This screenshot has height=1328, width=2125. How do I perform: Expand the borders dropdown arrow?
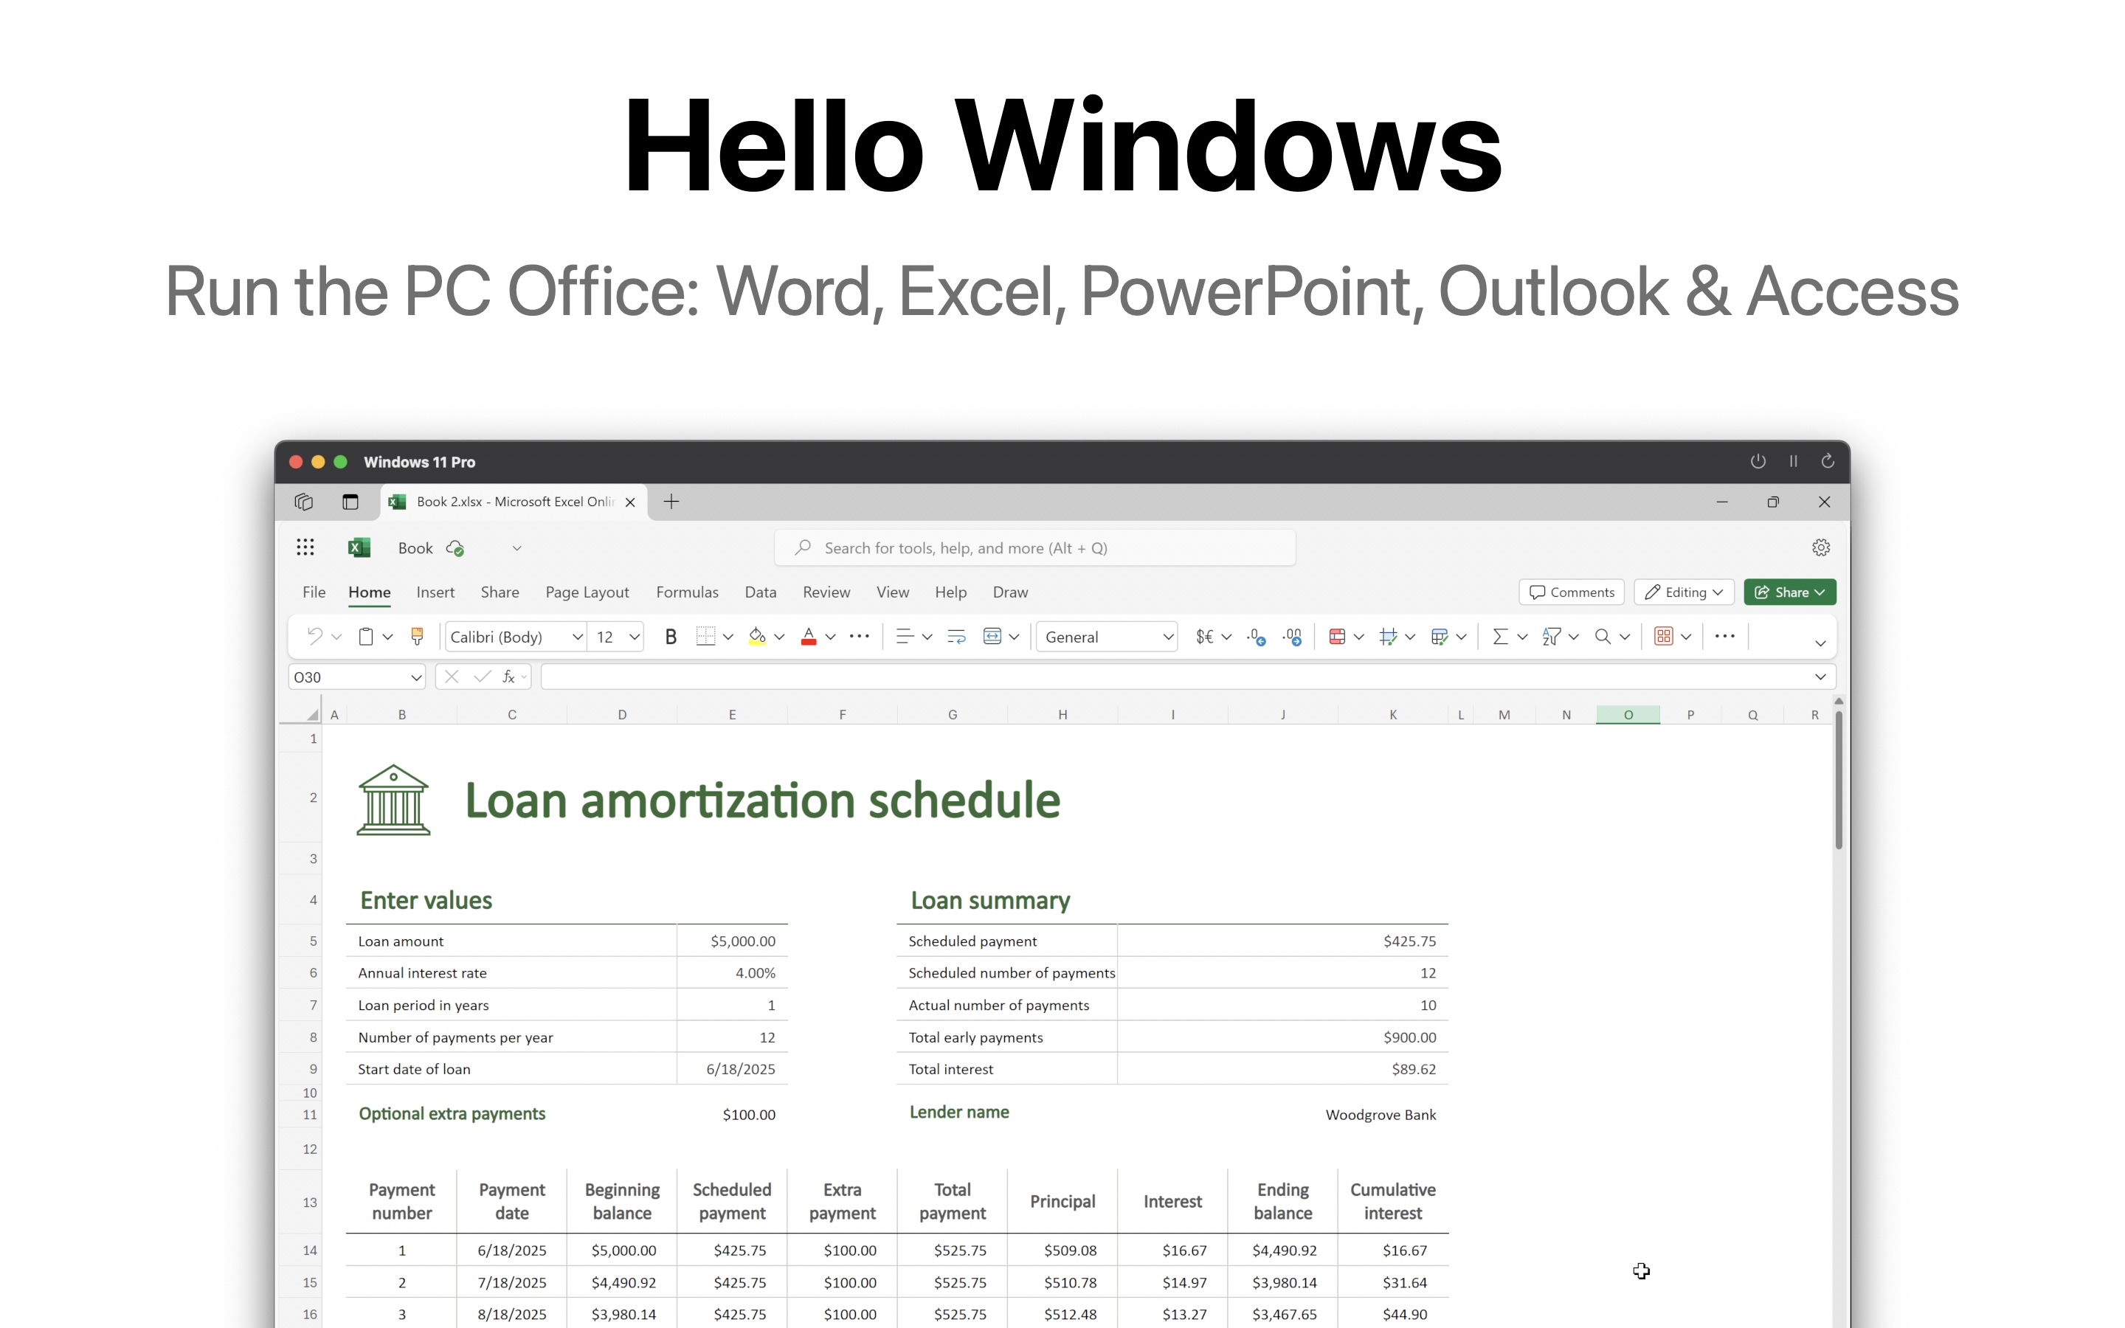(x=728, y=637)
